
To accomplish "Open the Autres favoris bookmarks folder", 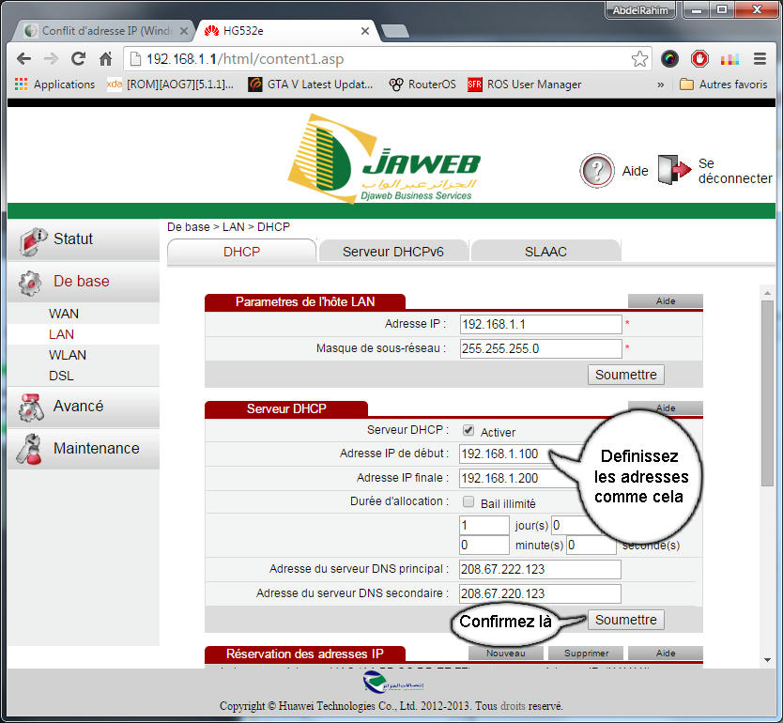I will (x=724, y=85).
